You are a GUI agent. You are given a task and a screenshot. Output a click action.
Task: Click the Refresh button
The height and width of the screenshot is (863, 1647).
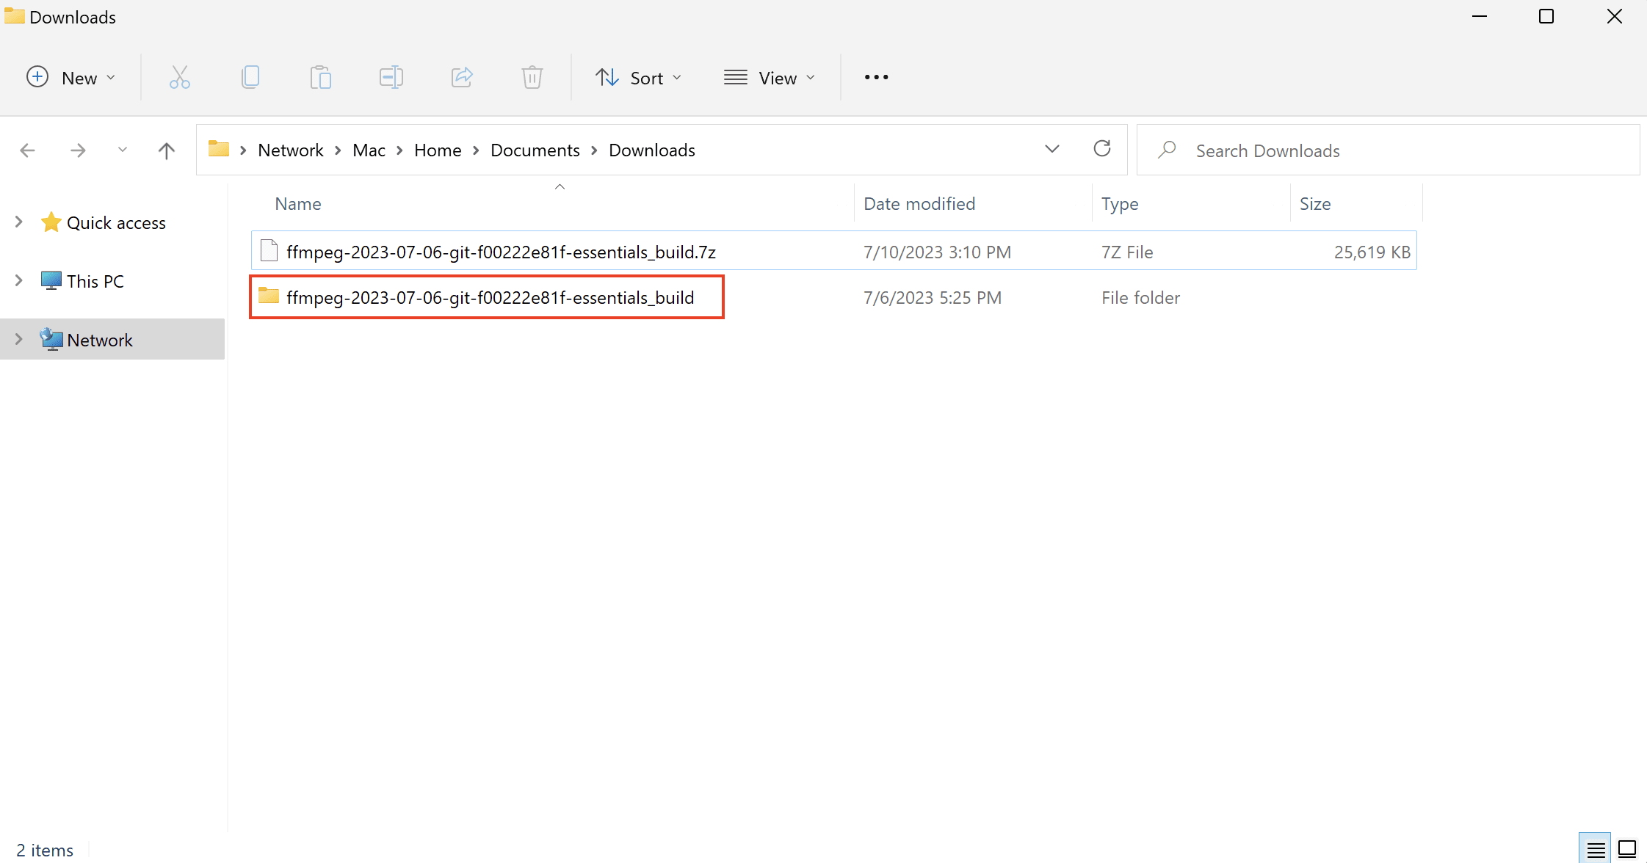click(x=1102, y=149)
